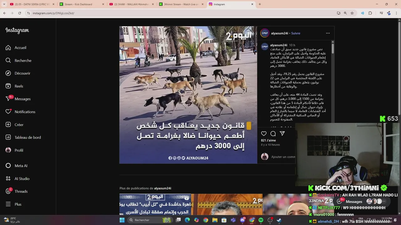Open the stray dogs post image
The width and height of the screenshot is (401, 225).
188,95
